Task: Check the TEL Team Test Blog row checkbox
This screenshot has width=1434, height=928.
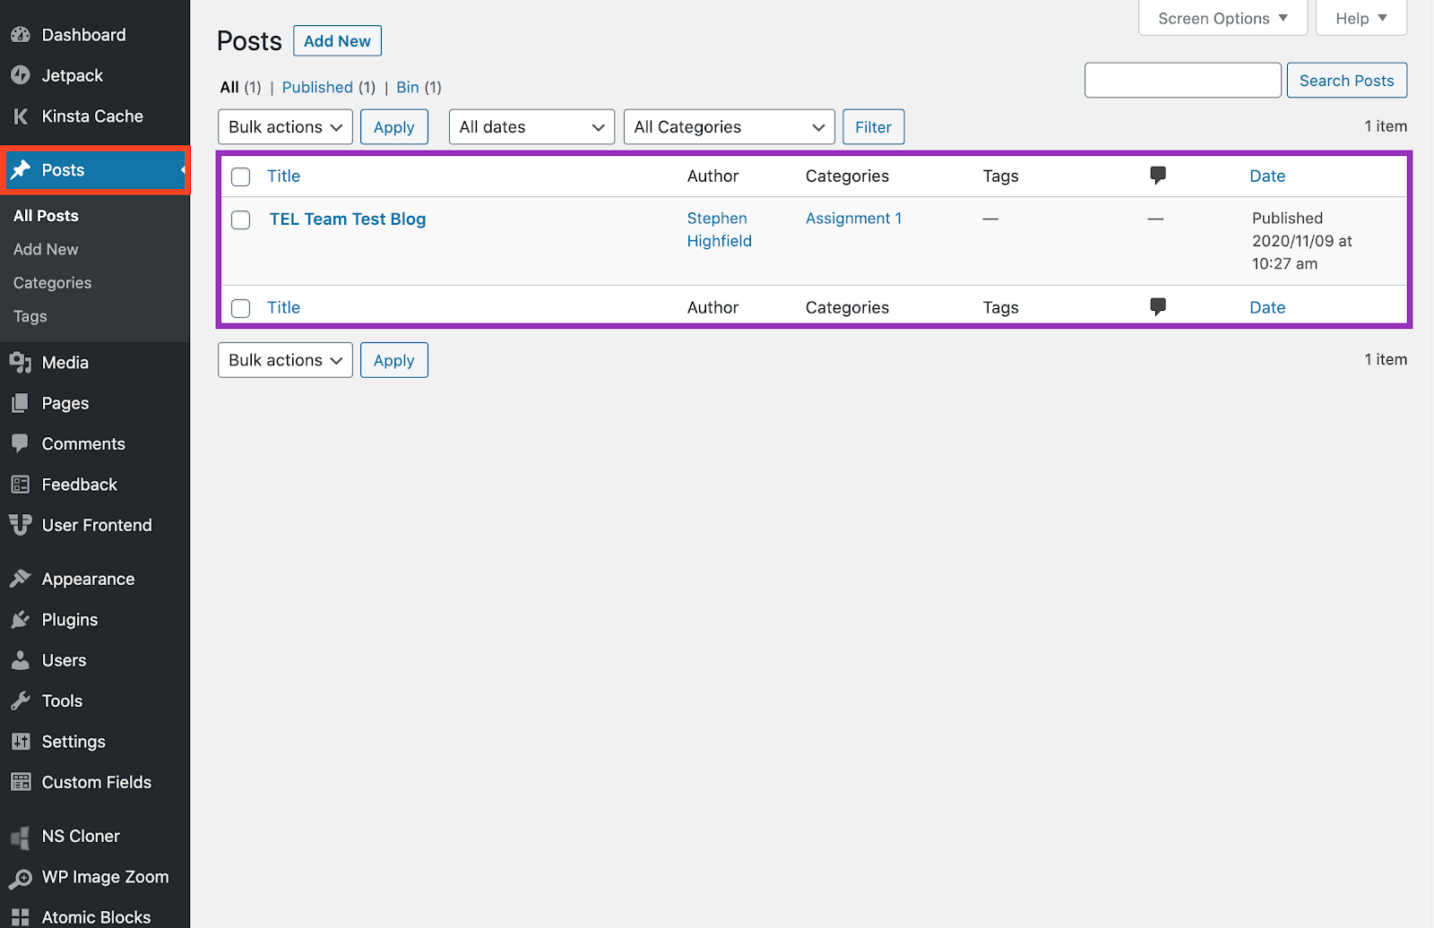Action: (x=241, y=220)
